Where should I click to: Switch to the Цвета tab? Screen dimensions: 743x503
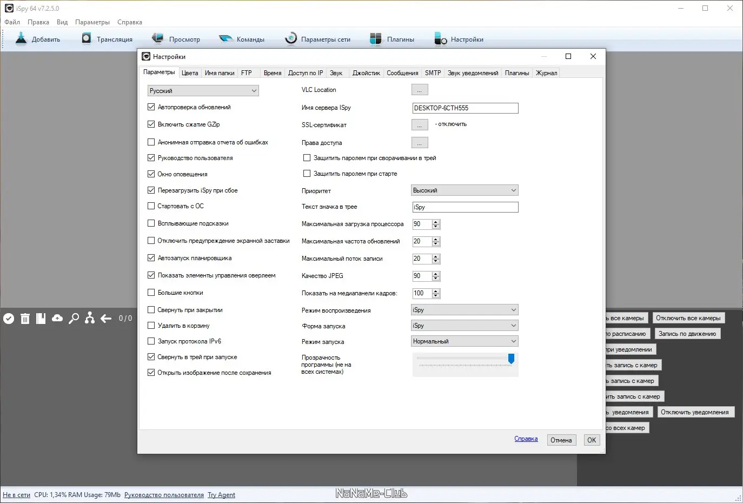[190, 73]
